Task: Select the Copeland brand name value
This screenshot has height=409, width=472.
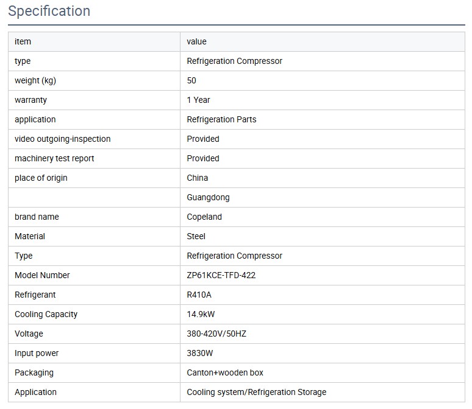Action: coord(204,217)
